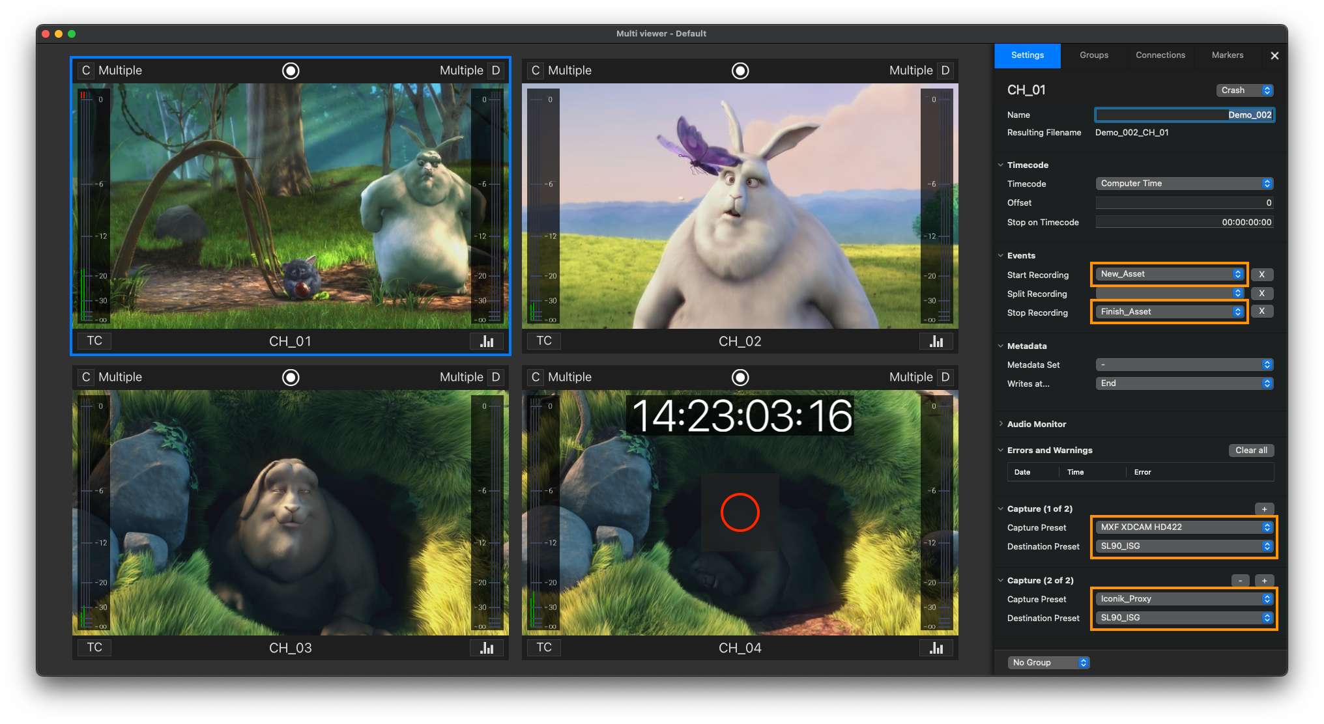
Task: Click the Name field with Demo_002
Action: tap(1185, 115)
